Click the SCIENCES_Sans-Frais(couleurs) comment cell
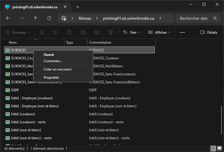Image resolution: width=224 pixels, height=152 pixels. [114, 74]
